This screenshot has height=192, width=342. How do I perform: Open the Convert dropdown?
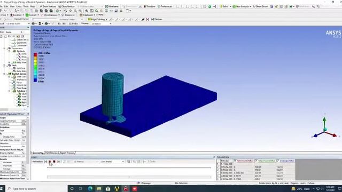click(32, 15)
